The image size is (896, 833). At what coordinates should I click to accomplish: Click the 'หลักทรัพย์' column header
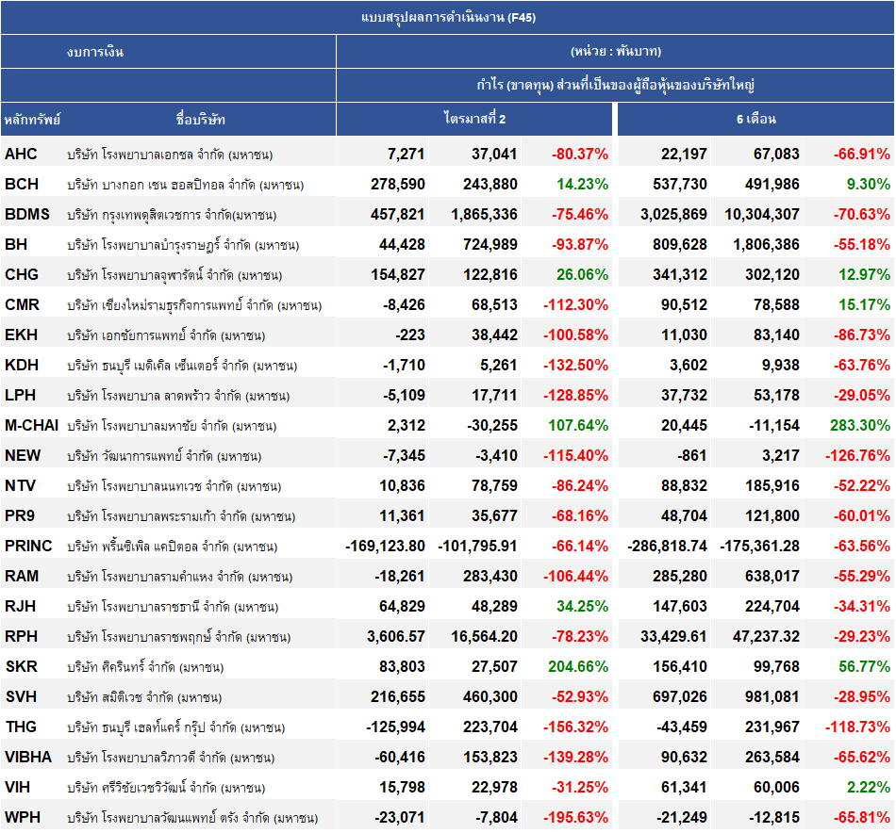click(32, 120)
